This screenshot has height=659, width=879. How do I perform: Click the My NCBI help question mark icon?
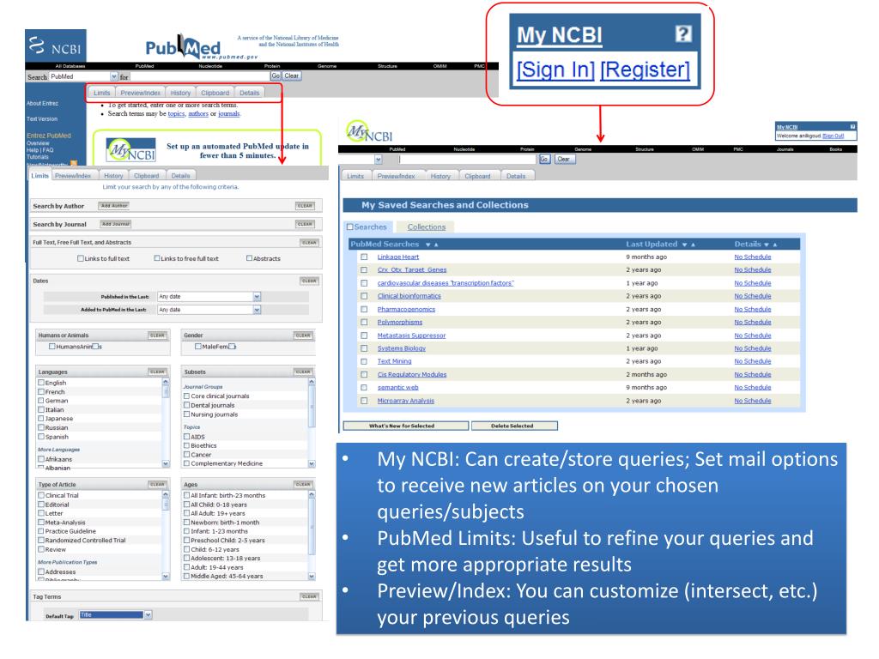point(682,34)
